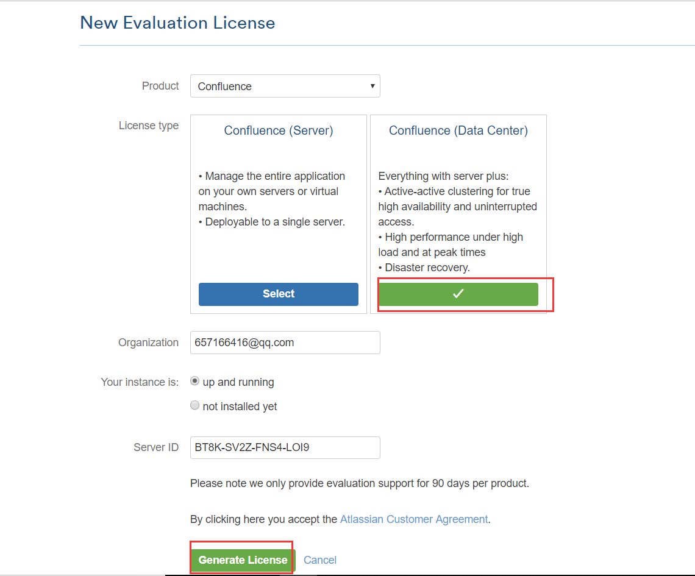Click the 'New Evaluation License' page title

tap(178, 23)
